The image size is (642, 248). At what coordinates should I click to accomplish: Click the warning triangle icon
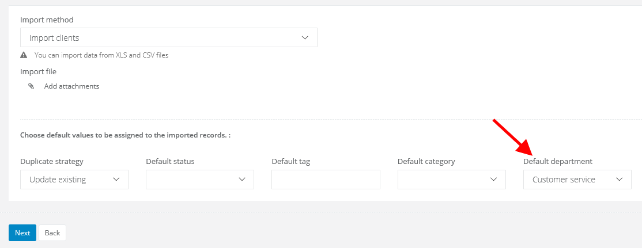tap(24, 55)
